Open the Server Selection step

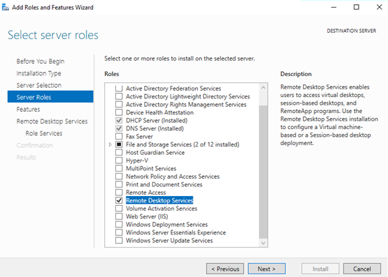[39, 85]
